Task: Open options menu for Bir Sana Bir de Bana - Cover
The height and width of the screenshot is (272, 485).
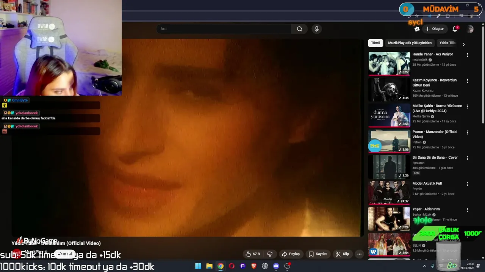Action: coord(467,158)
